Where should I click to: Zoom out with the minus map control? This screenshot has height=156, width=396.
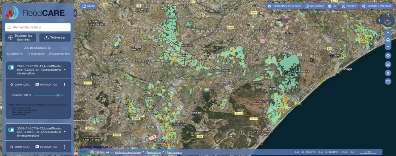(x=388, y=47)
